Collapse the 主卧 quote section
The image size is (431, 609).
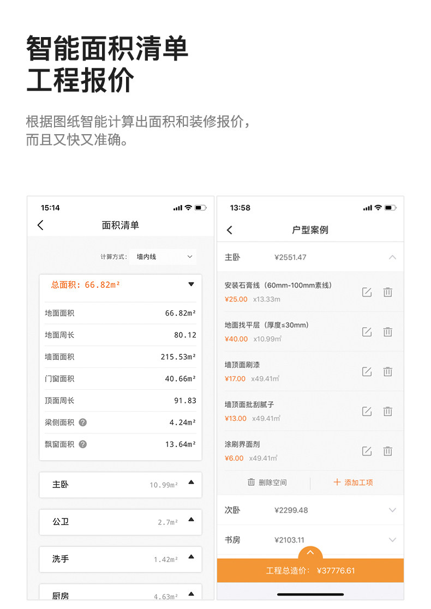pyautogui.click(x=392, y=257)
